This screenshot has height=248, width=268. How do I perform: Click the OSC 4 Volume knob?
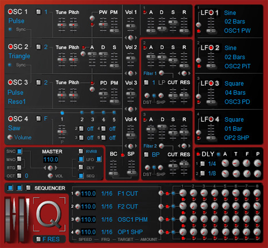(10, 137)
